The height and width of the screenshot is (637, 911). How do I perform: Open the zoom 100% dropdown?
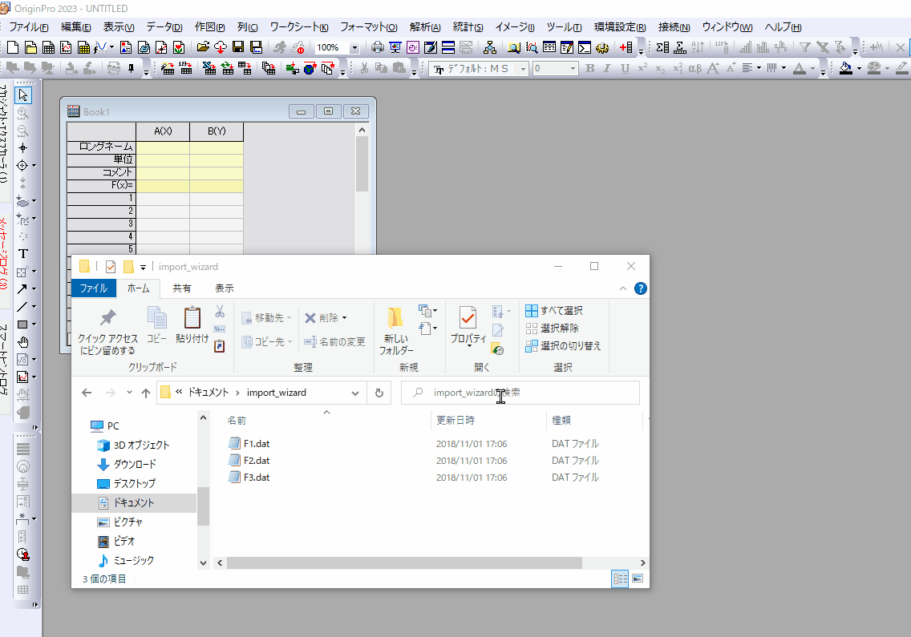[354, 47]
